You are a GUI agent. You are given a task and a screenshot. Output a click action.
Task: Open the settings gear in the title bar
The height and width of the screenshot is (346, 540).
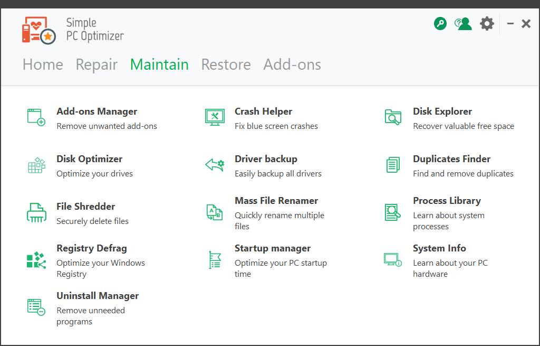pos(486,23)
